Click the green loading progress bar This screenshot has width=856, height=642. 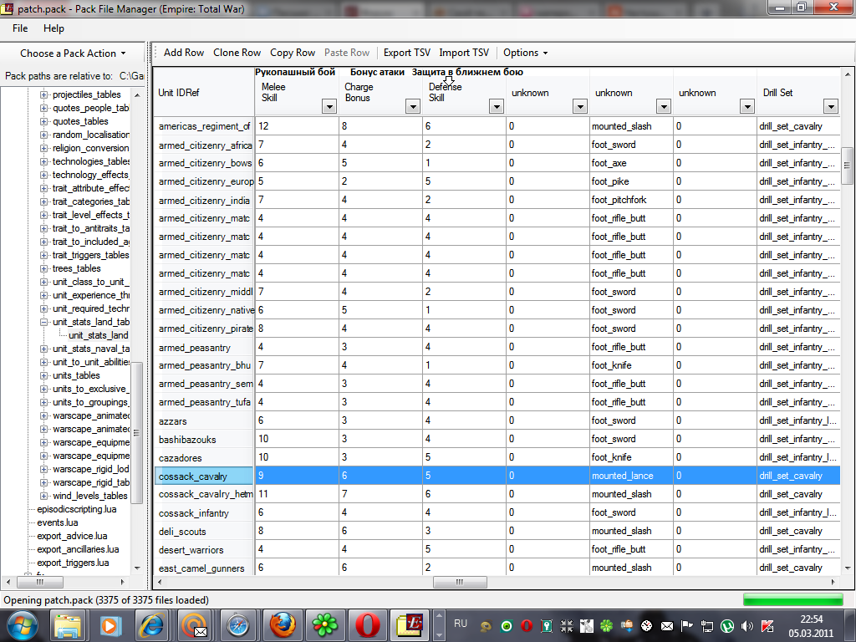tap(792, 600)
